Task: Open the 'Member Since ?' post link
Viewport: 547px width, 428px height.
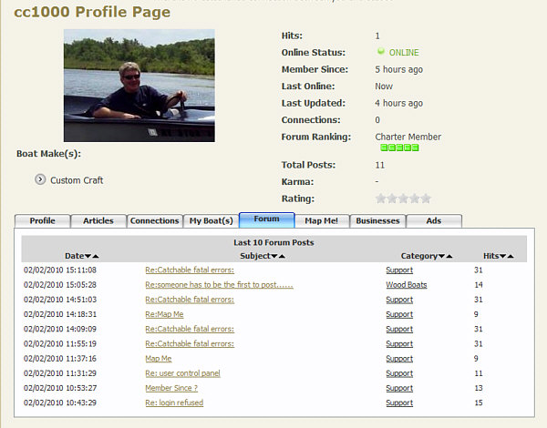Action: point(171,388)
